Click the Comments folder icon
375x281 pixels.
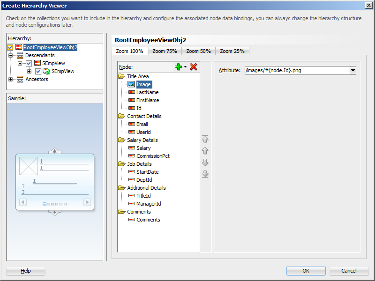coord(122,212)
